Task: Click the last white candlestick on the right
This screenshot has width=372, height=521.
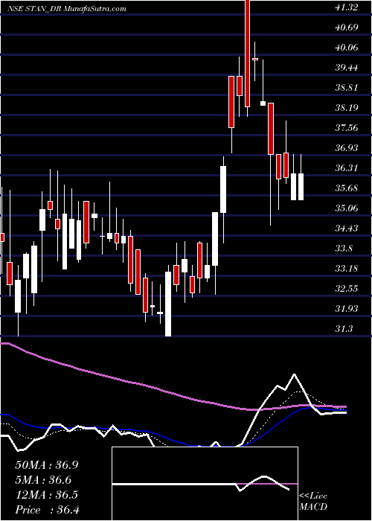Action: (301, 187)
